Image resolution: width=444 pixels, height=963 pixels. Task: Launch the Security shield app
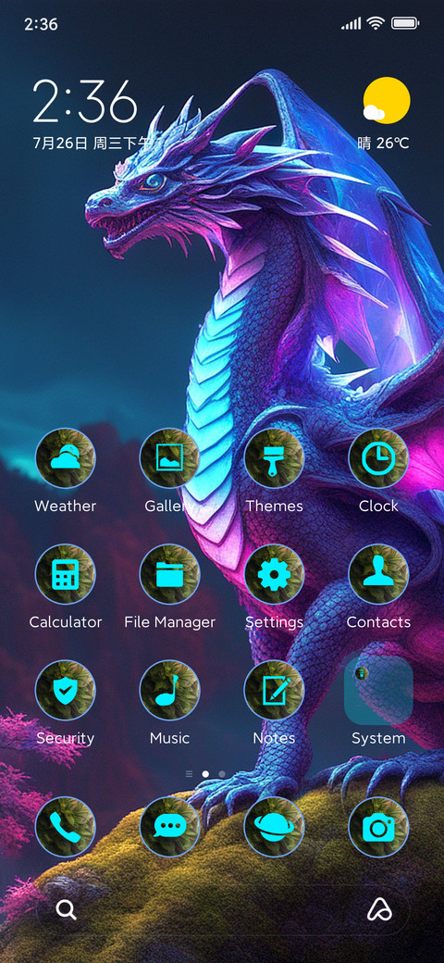65,691
